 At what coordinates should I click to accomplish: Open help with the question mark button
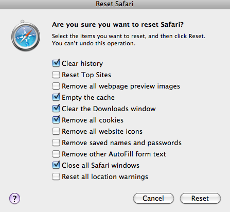coord(14,199)
